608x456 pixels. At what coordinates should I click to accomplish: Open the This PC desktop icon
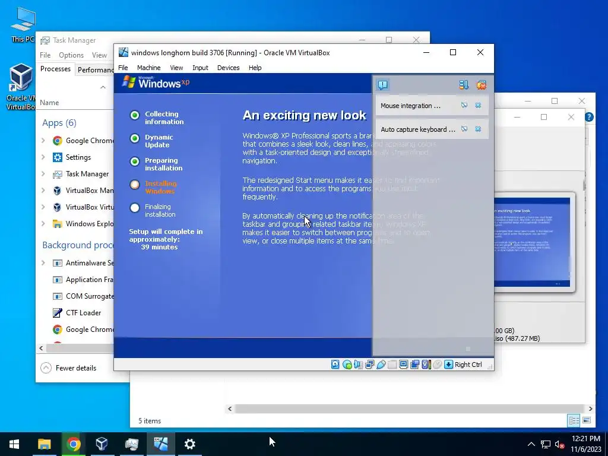click(23, 24)
